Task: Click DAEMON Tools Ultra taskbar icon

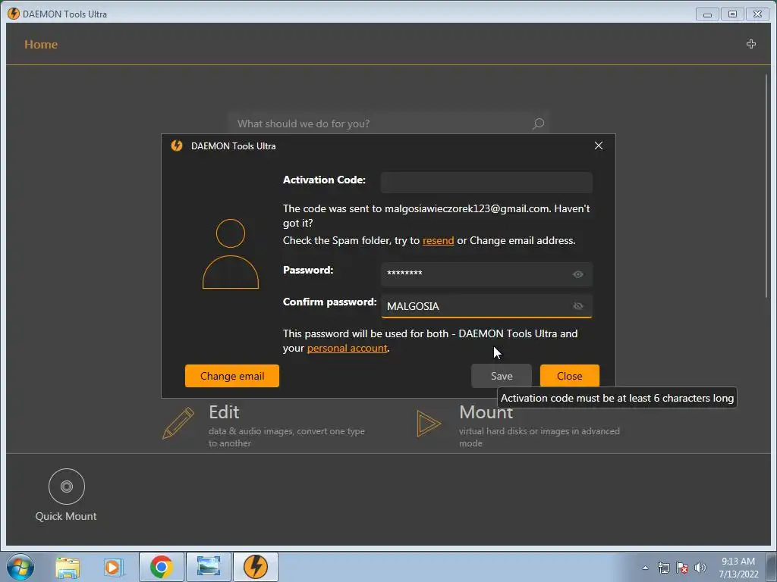Action: click(256, 567)
